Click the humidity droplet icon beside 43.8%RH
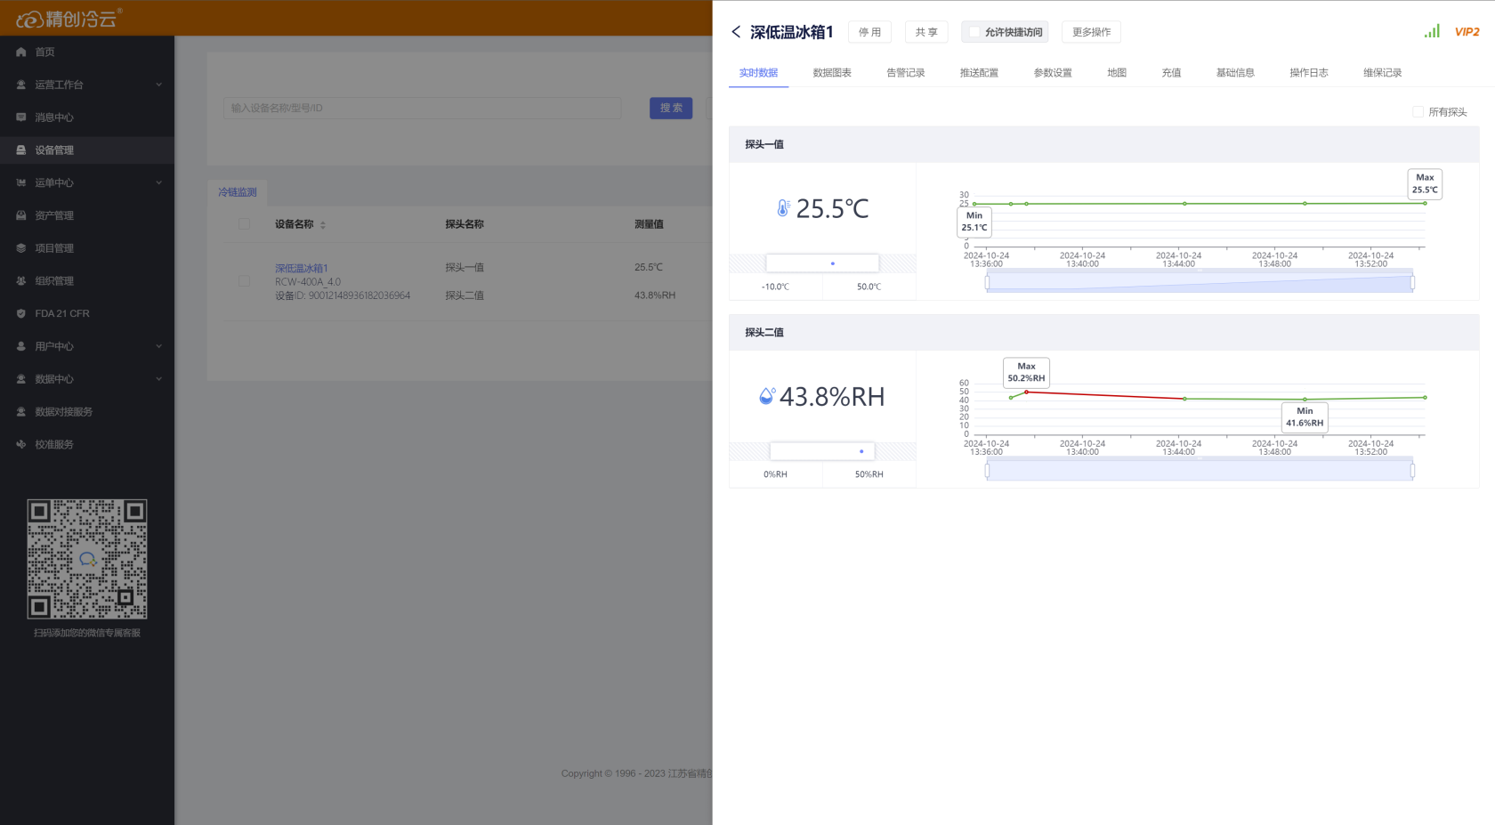The image size is (1495, 825). [x=766, y=396]
